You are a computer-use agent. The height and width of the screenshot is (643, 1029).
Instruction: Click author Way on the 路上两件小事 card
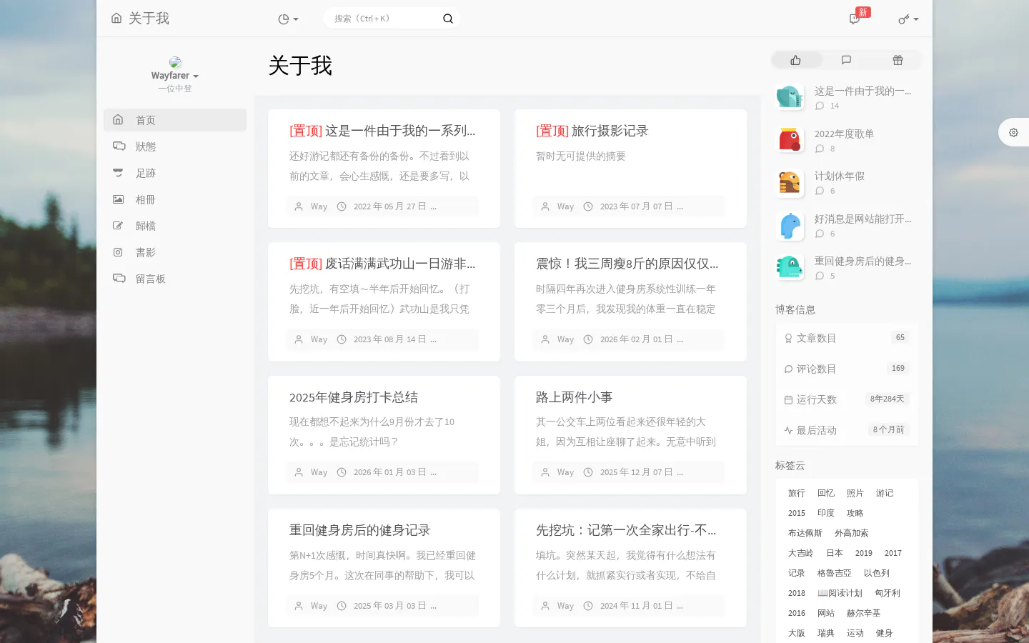pyautogui.click(x=565, y=472)
